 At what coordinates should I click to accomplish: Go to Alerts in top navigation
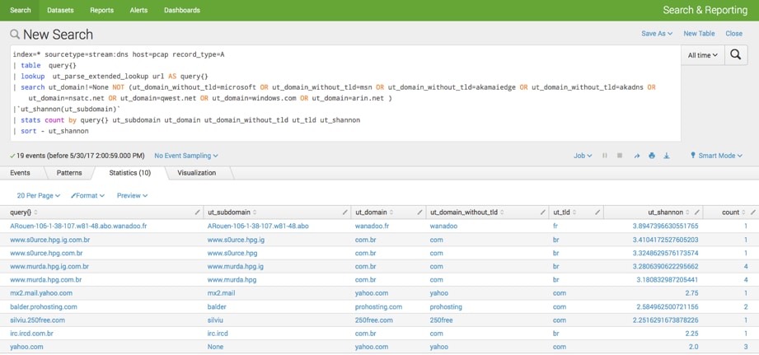click(138, 10)
